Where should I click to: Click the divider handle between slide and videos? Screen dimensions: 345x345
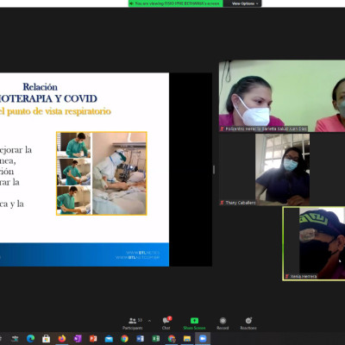tap(214, 170)
